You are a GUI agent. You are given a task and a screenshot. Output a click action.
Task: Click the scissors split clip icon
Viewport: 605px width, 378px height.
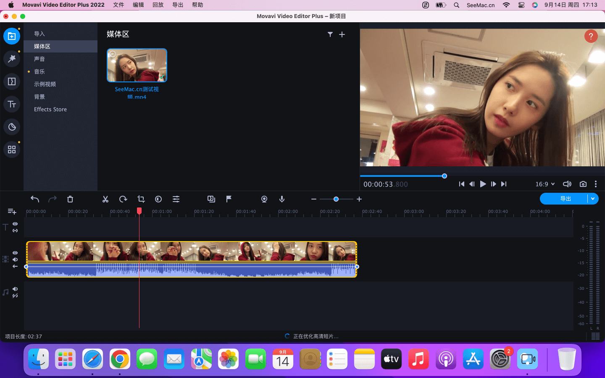(105, 199)
